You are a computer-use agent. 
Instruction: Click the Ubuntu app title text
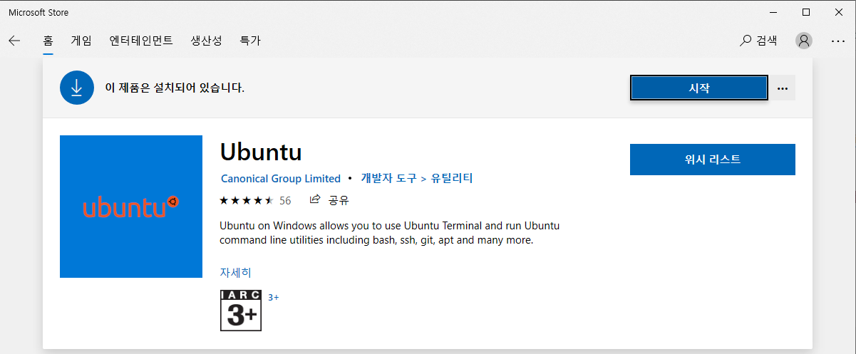[x=261, y=152]
